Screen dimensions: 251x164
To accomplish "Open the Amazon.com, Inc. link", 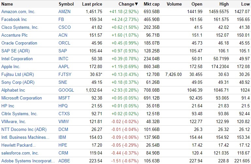I will click(18, 12).
